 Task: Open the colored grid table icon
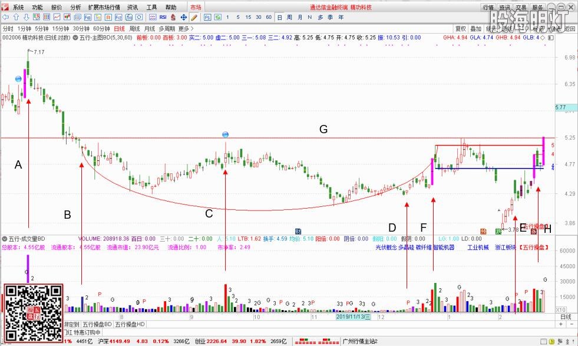(x=36, y=17)
